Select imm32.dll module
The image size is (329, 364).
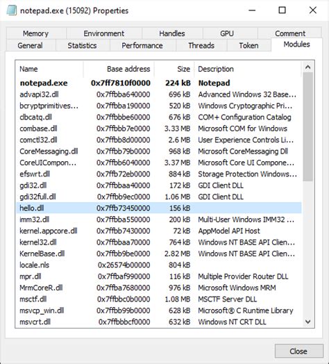(x=159, y=220)
